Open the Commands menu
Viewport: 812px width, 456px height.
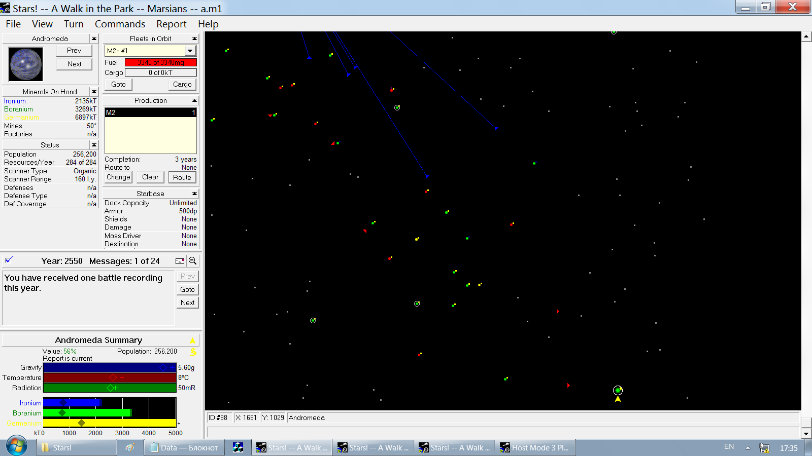120,24
